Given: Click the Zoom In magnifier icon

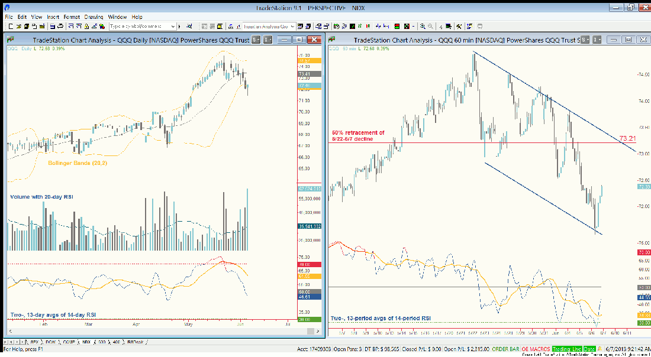Looking at the screenshot, I should 423,27.
